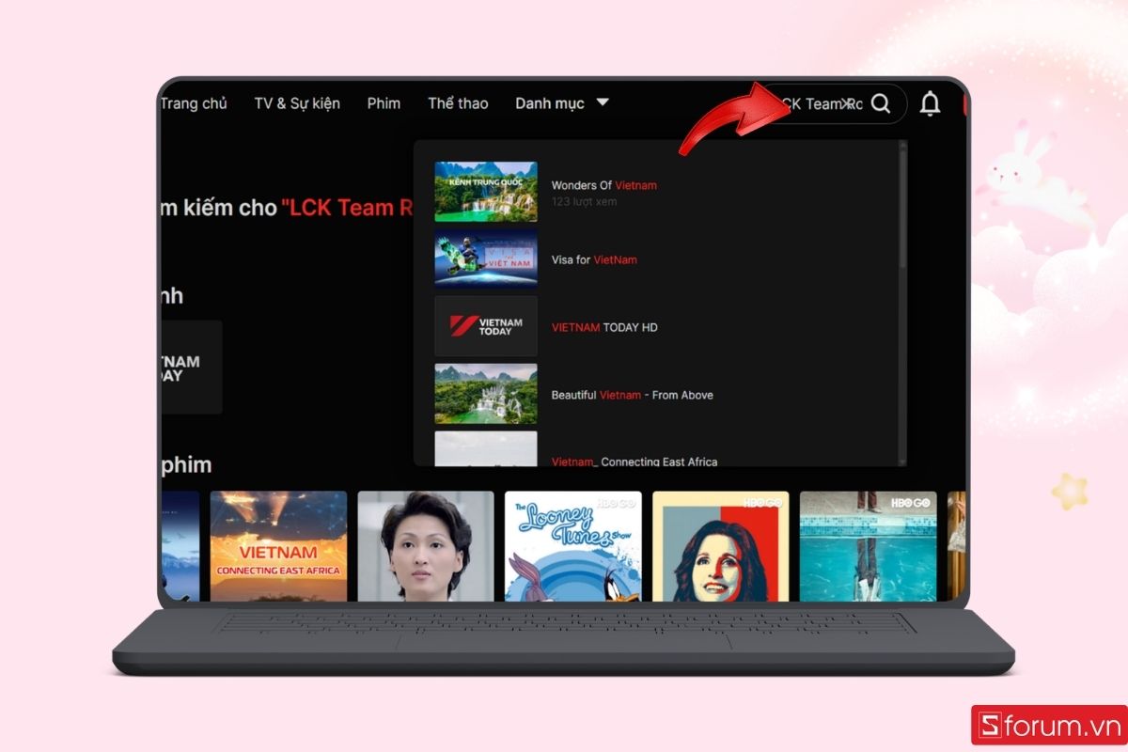
Task: Open The Looney Tunes Show poster
Action: (573, 546)
